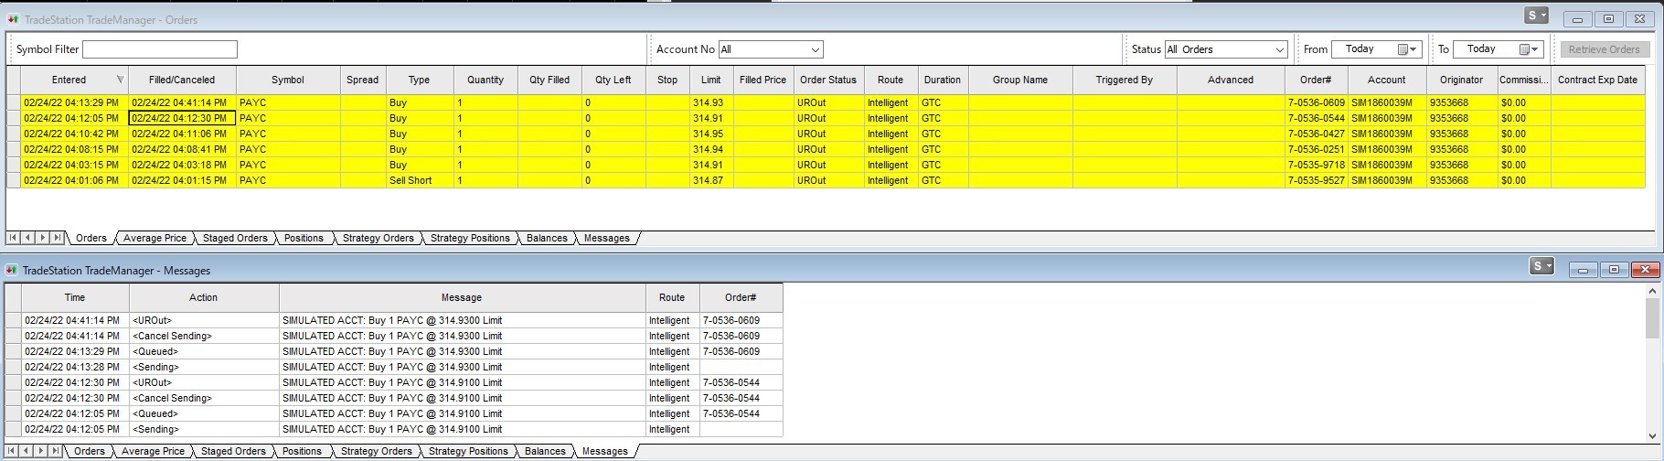Screen dimensions: 1664x461
Task: Click the 02/24/22 04:12:30 PM Filled/Canceled cell
Action: click(182, 118)
